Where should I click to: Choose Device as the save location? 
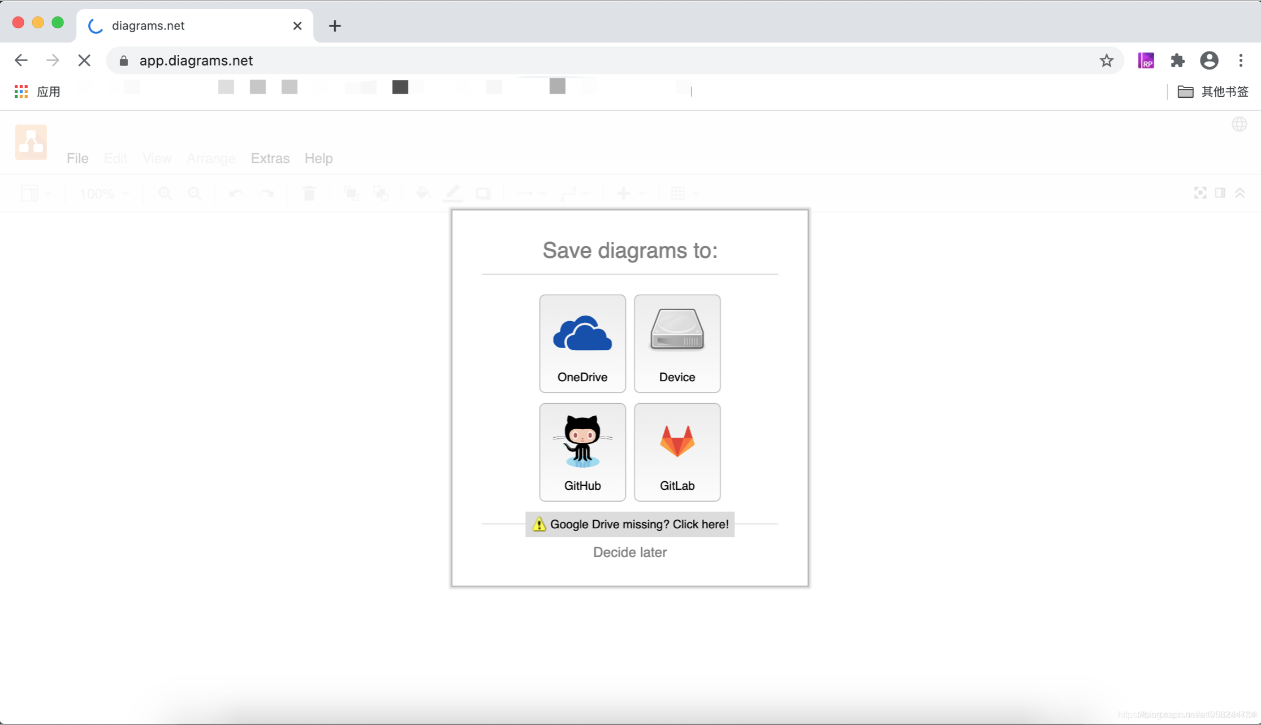click(677, 343)
